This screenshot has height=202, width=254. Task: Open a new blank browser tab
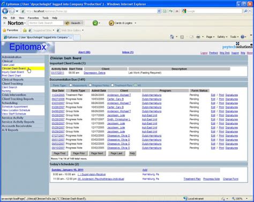[77, 37]
